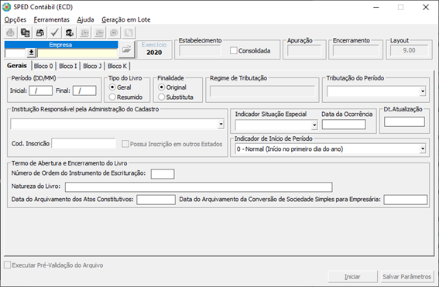Screen dimensions: 439x287
Task: Switch to the Bloco I tab
Action: [68, 66]
